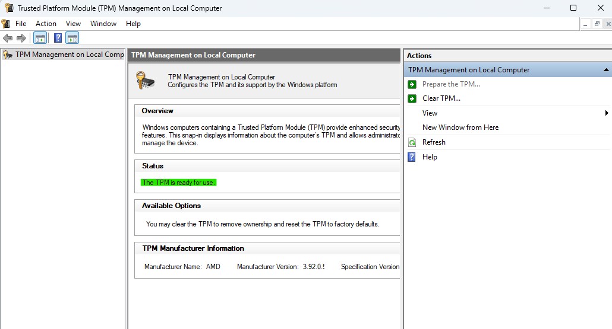612x329 pixels.
Task: Click Clear TPM... action
Action: pos(441,98)
